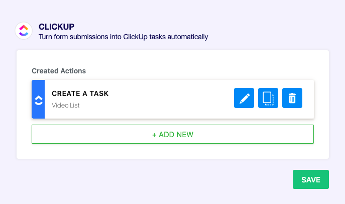This screenshot has height=204, width=345.
Task: Delete the Create a Task action
Action: (x=292, y=98)
